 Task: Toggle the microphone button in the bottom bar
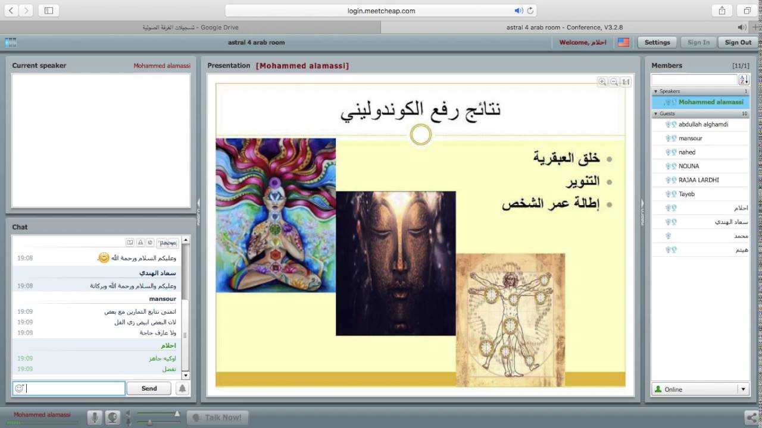[95, 417]
